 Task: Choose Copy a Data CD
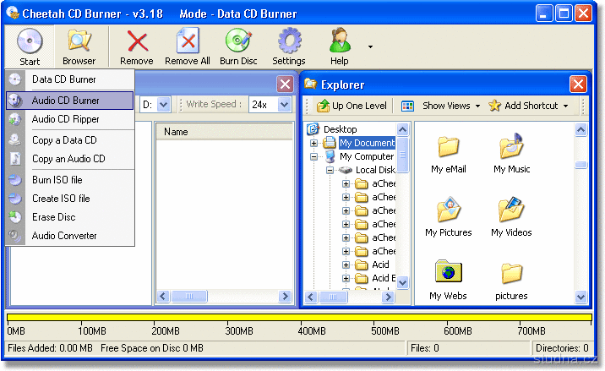pyautogui.click(x=70, y=139)
